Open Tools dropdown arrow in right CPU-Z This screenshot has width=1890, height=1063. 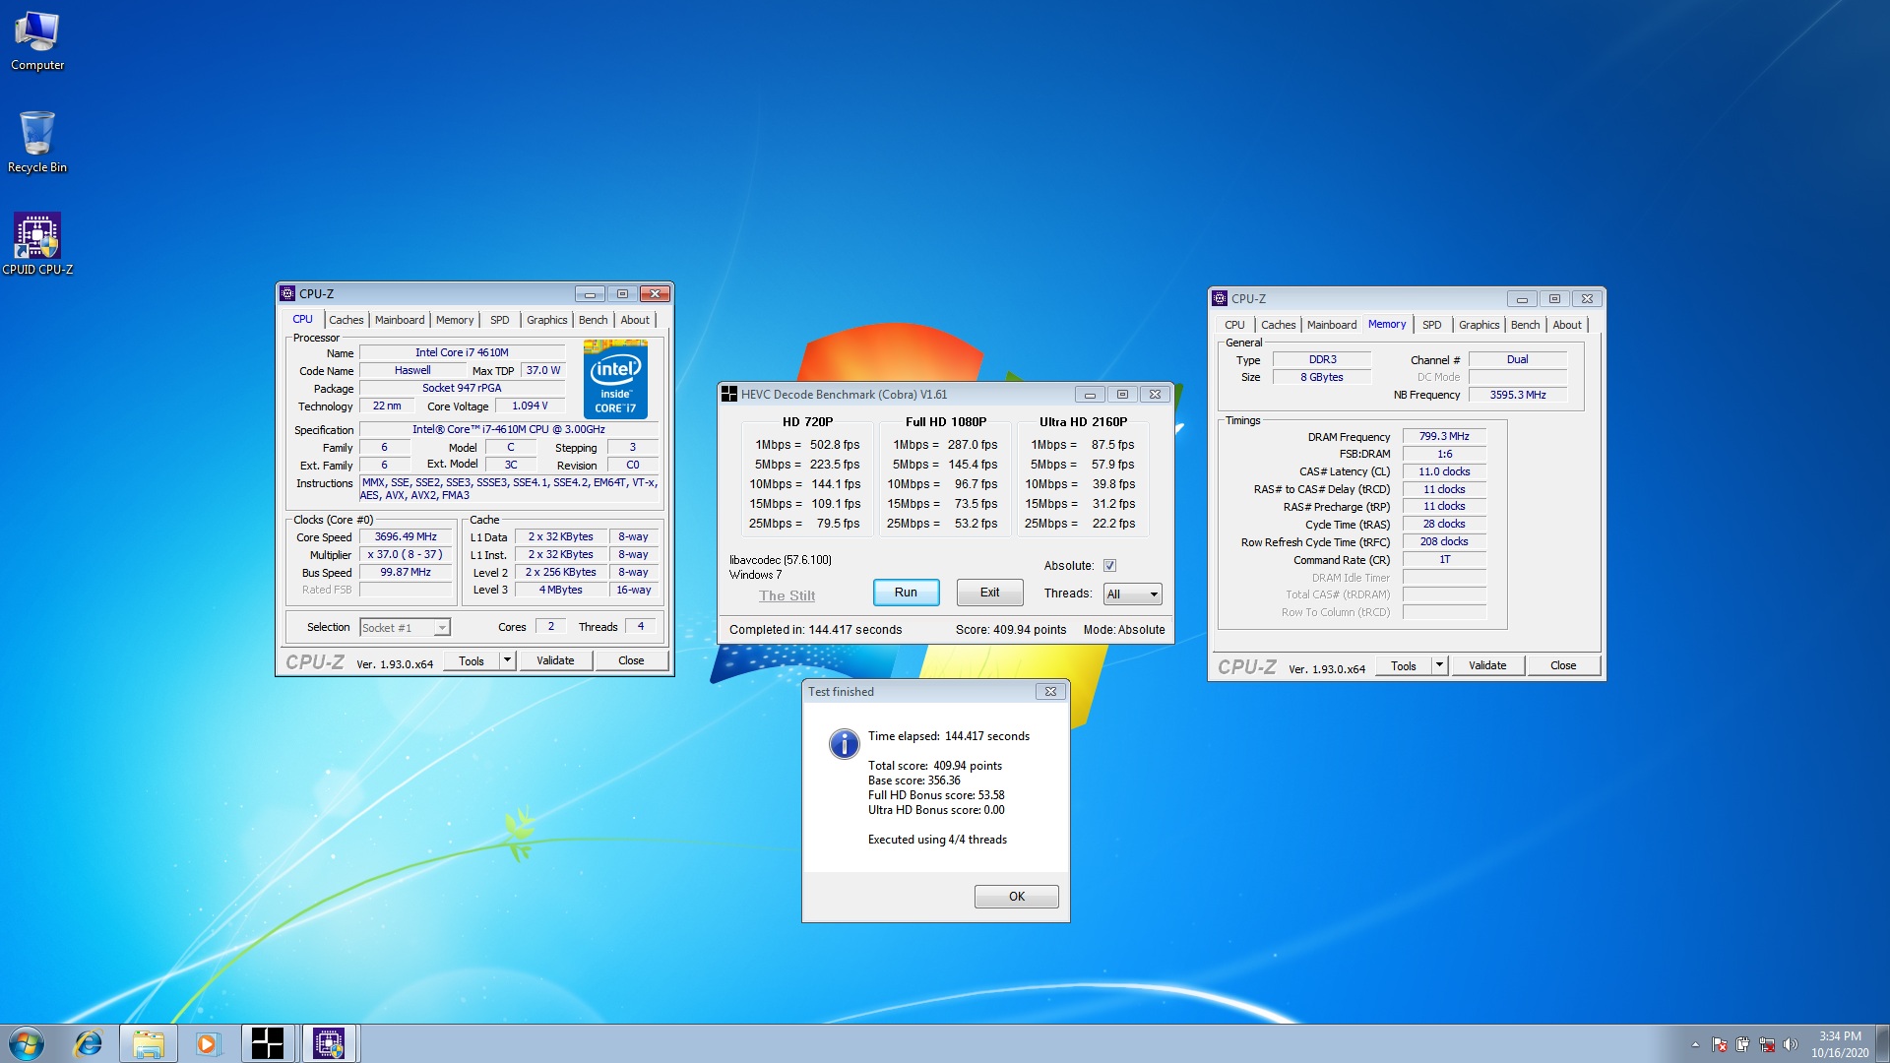pyautogui.click(x=1439, y=665)
